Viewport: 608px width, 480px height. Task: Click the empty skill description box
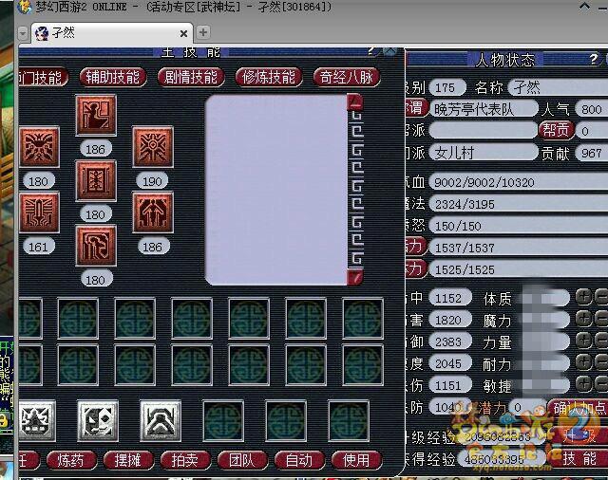(x=275, y=190)
